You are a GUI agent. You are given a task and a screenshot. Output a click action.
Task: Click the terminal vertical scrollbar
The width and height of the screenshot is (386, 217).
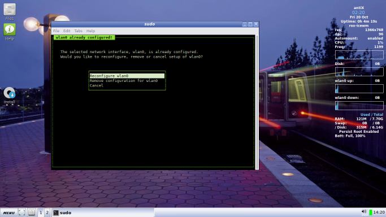pyautogui.click(x=257, y=102)
